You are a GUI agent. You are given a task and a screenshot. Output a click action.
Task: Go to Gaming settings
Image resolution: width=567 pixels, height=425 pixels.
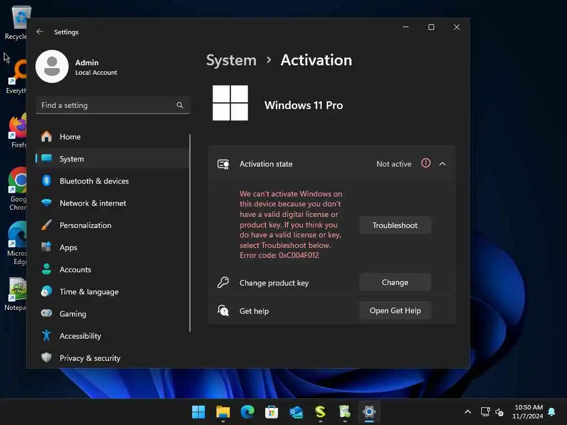tap(112, 314)
